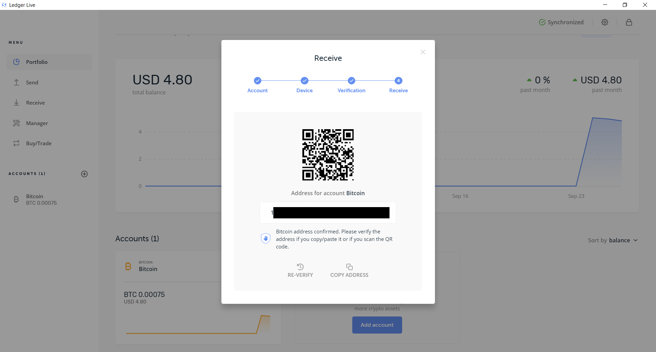This screenshot has width=656, height=352.
Task: Restore down the Ledger Live window
Action: [x=625, y=5]
